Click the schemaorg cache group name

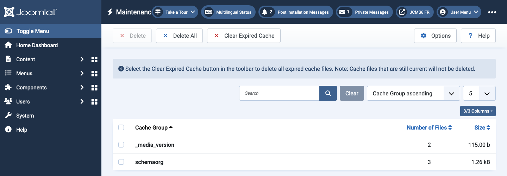point(149,162)
